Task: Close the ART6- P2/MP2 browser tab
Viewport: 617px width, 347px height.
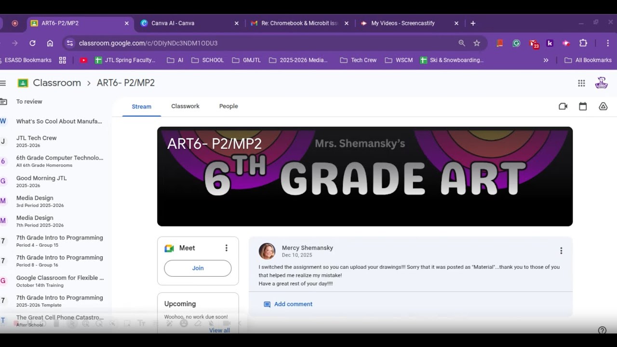Action: [x=127, y=23]
